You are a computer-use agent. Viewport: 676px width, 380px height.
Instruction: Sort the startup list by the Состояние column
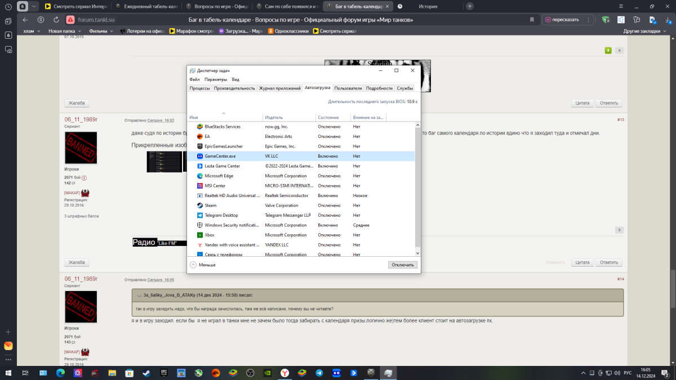tap(328, 117)
